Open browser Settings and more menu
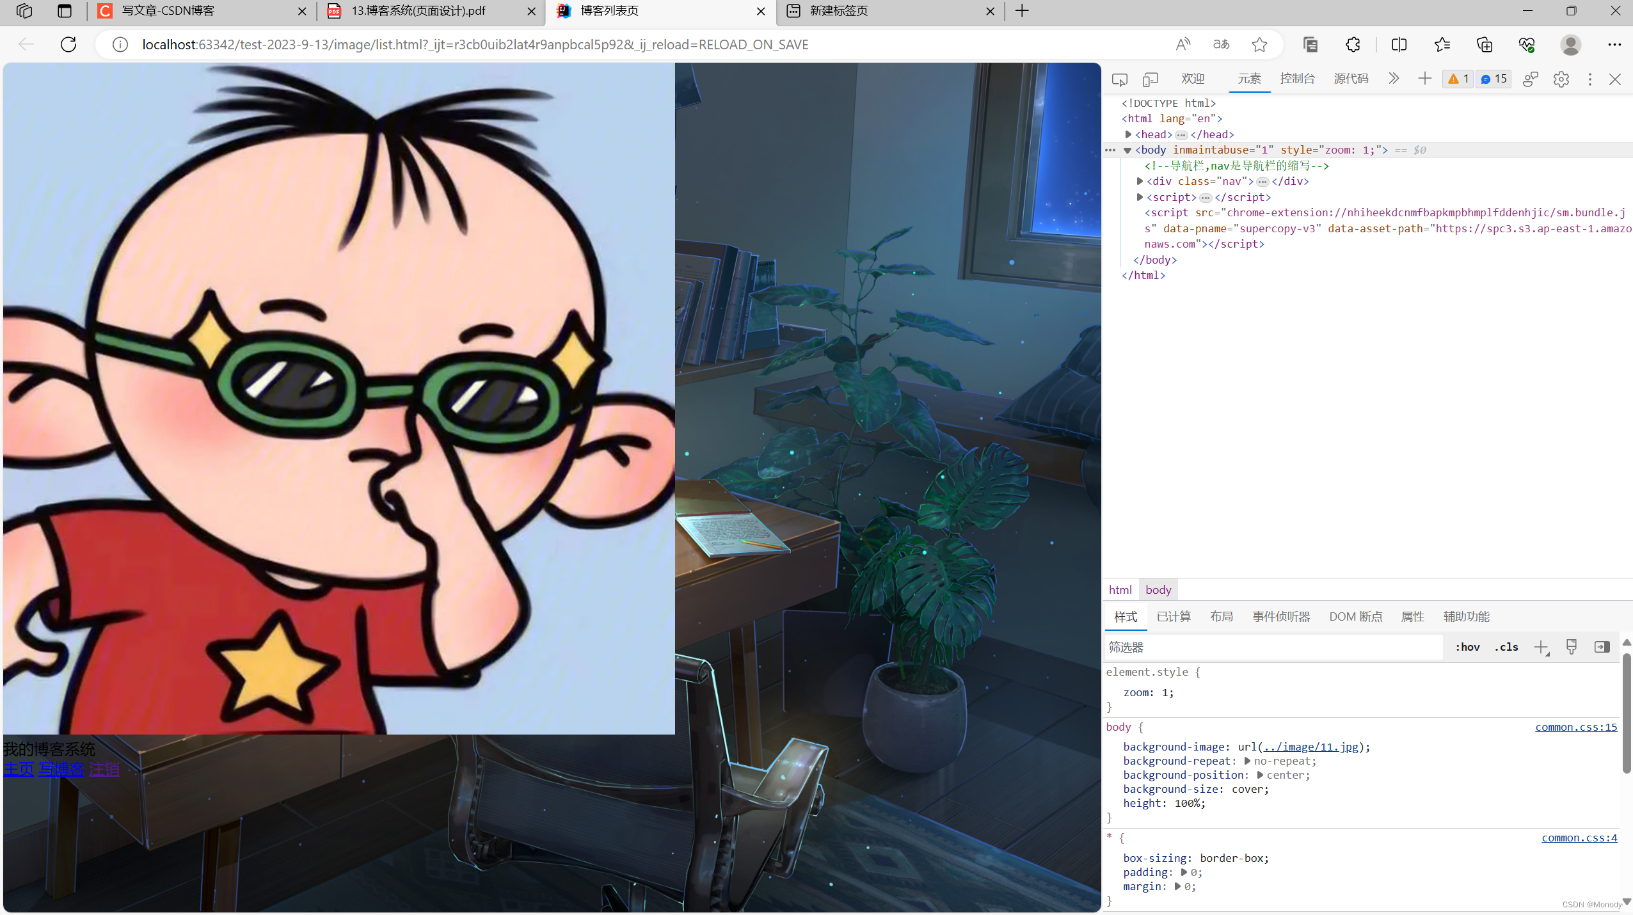 click(x=1614, y=44)
